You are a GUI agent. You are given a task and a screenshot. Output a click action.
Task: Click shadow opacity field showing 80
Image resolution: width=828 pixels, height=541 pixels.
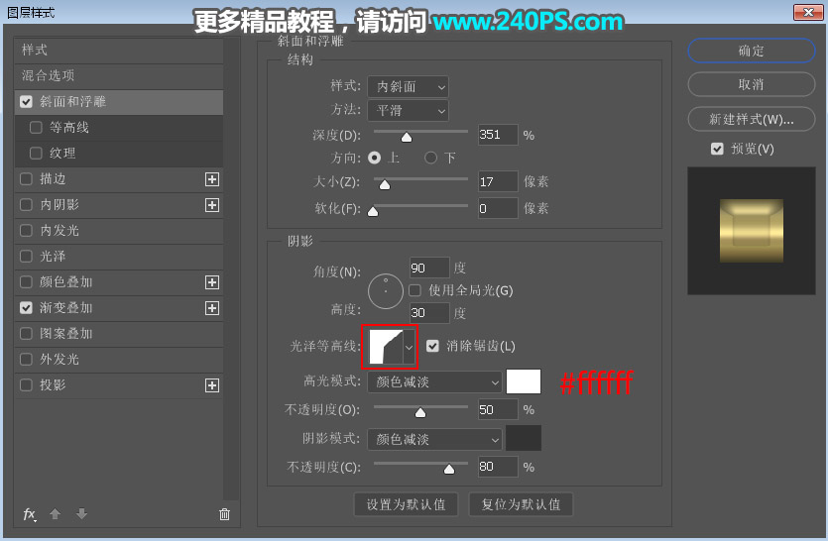pos(498,467)
